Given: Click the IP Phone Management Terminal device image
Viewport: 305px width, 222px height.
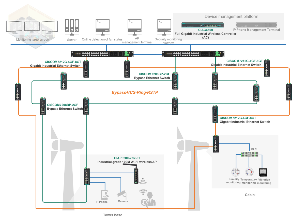Looking at the screenshot, I should click(256, 25).
